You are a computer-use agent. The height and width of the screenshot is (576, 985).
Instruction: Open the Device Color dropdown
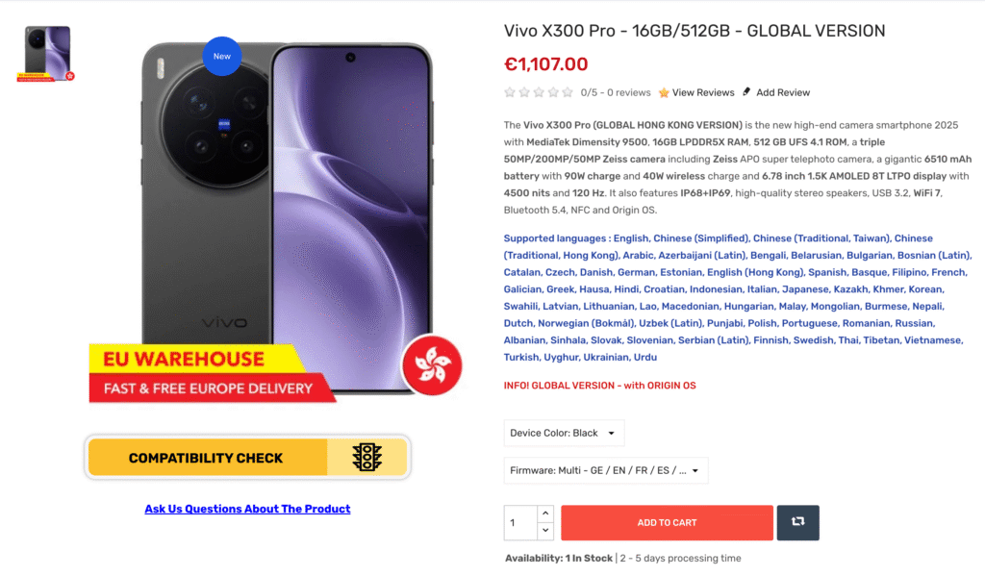pyautogui.click(x=564, y=433)
